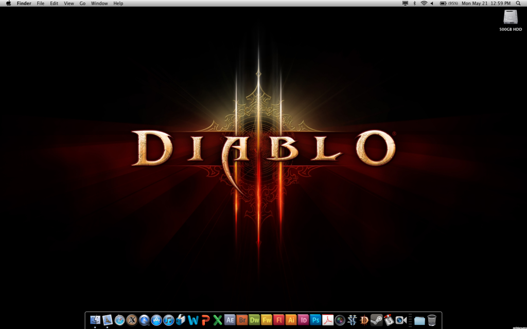Open the Help menu
This screenshot has width=527, height=329.
[x=118, y=4]
